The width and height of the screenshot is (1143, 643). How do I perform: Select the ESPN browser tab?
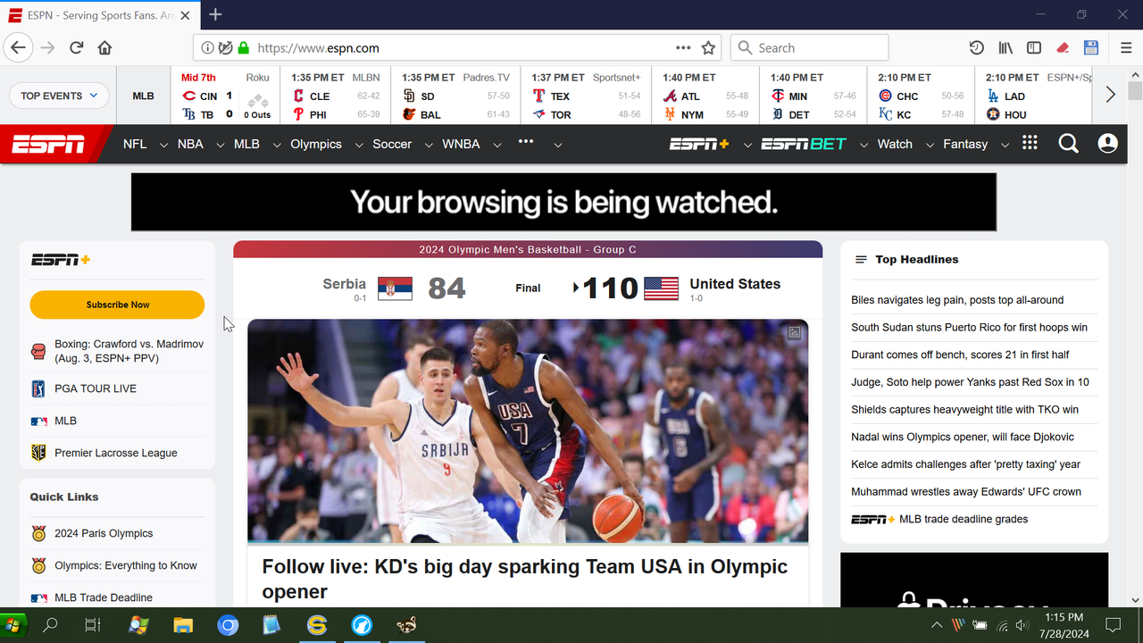click(100, 14)
